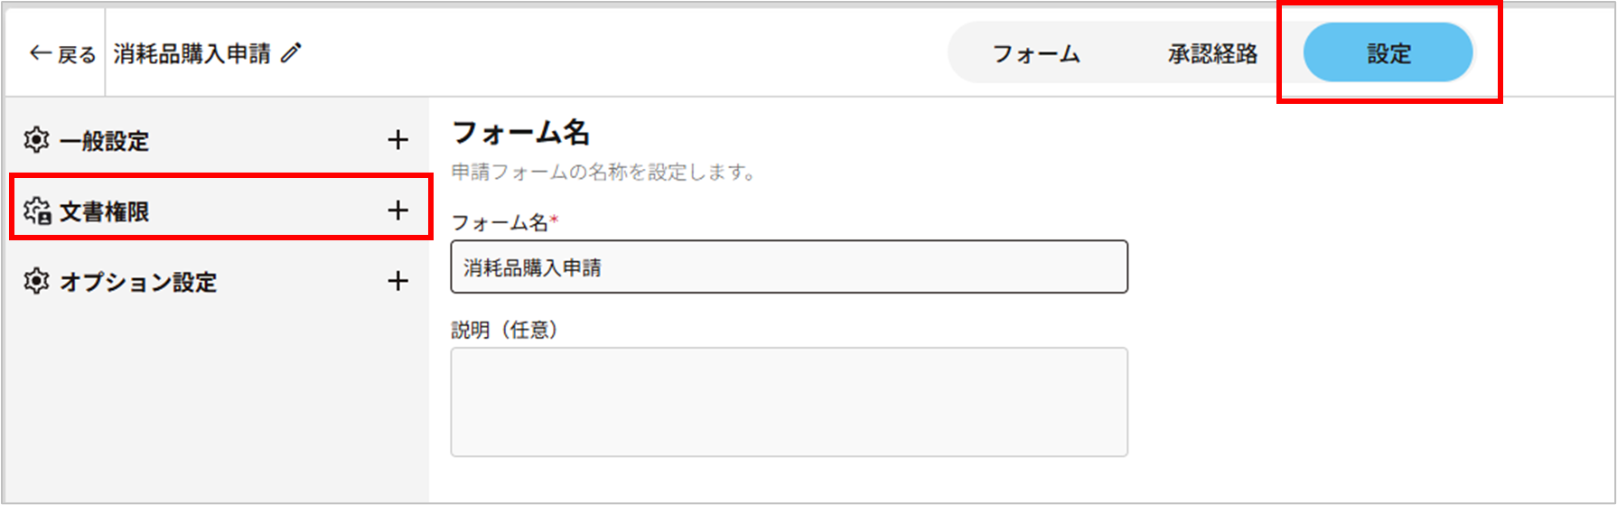The image size is (1617, 505).
Task: Click the 申請フォームの名称を設定します description text
Action: (x=603, y=172)
